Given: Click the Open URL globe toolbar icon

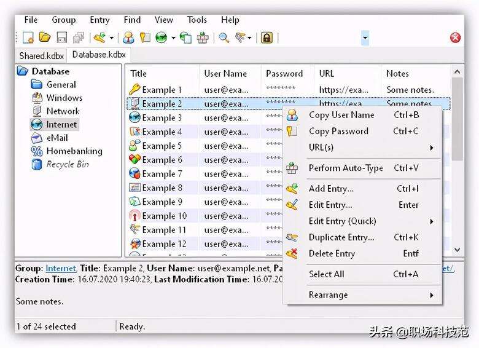Looking at the screenshot, I should (162, 38).
